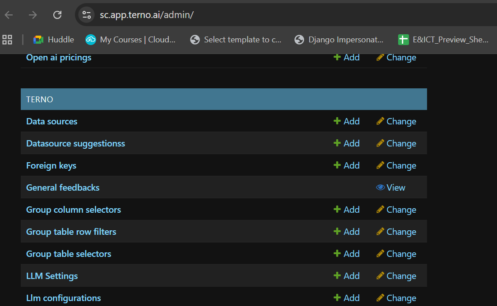Reload the page with the refresh icon

57,15
